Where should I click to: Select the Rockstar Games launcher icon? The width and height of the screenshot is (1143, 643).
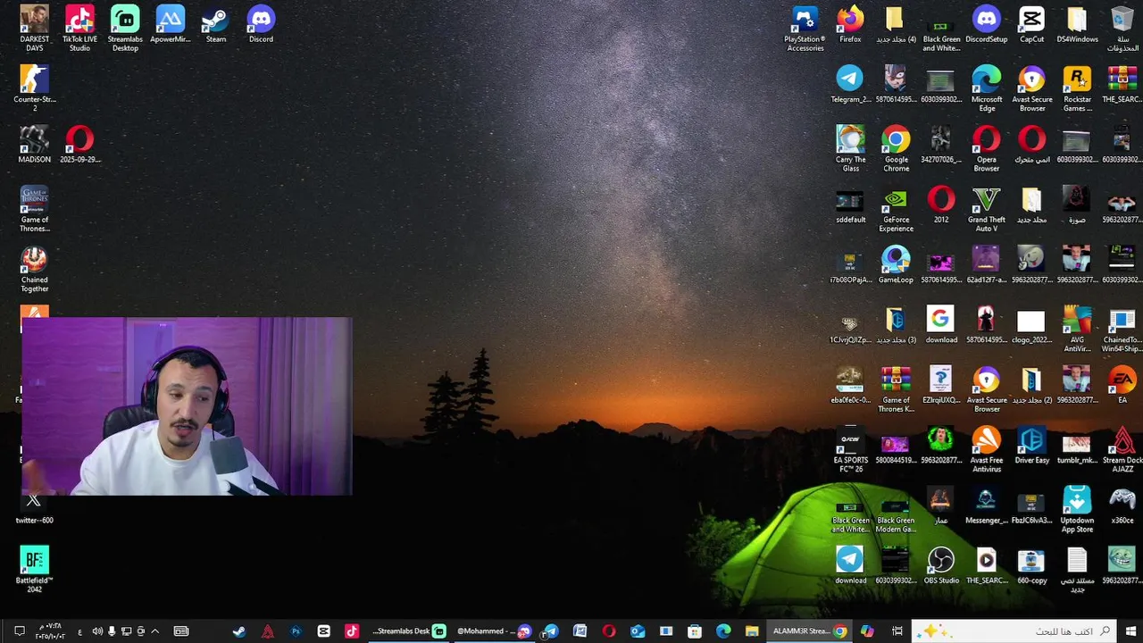(x=1077, y=88)
